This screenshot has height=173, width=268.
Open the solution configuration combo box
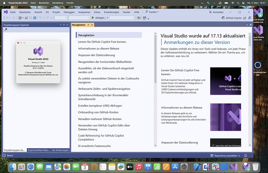61,17
